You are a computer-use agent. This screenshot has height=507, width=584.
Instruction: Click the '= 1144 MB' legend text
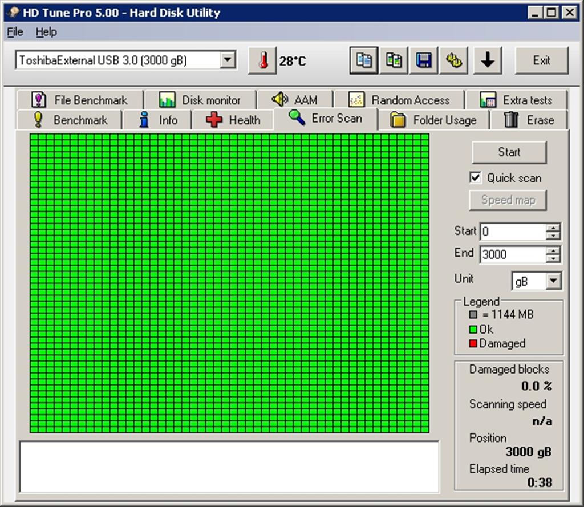coord(508,314)
